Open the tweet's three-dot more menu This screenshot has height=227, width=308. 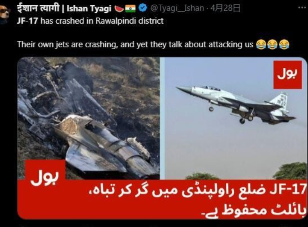303,8
